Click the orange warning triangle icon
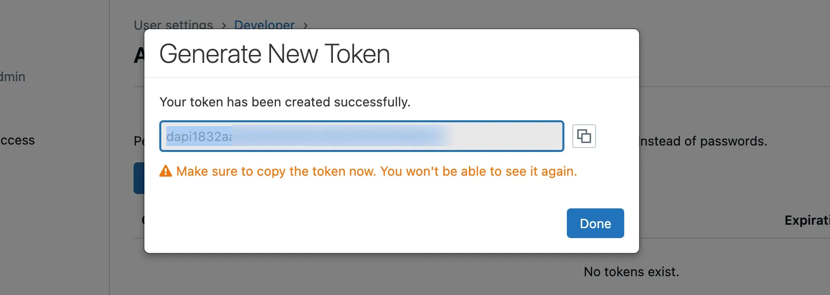This screenshot has height=295, width=830. (x=166, y=171)
